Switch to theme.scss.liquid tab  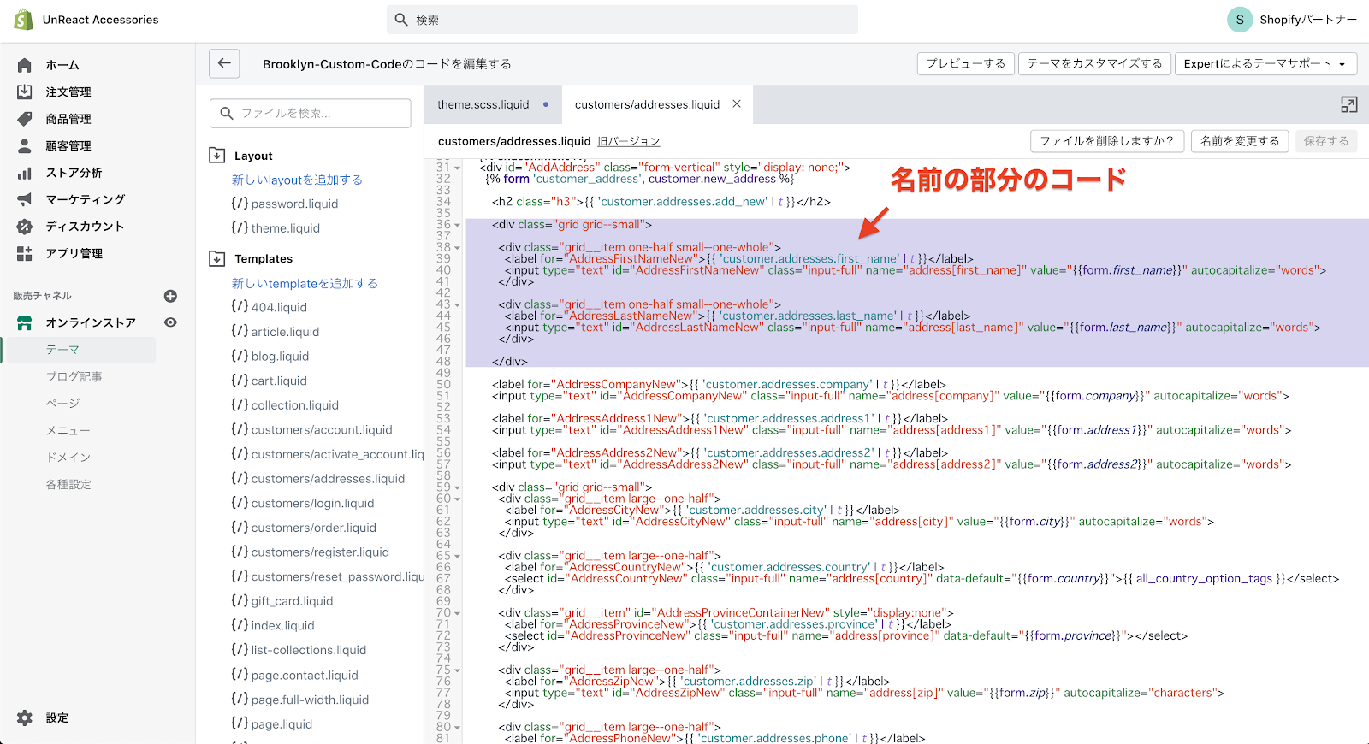tap(483, 104)
